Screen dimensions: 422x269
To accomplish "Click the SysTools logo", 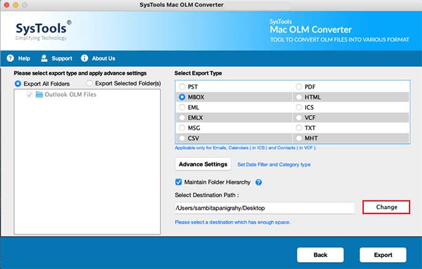I will [x=43, y=31].
